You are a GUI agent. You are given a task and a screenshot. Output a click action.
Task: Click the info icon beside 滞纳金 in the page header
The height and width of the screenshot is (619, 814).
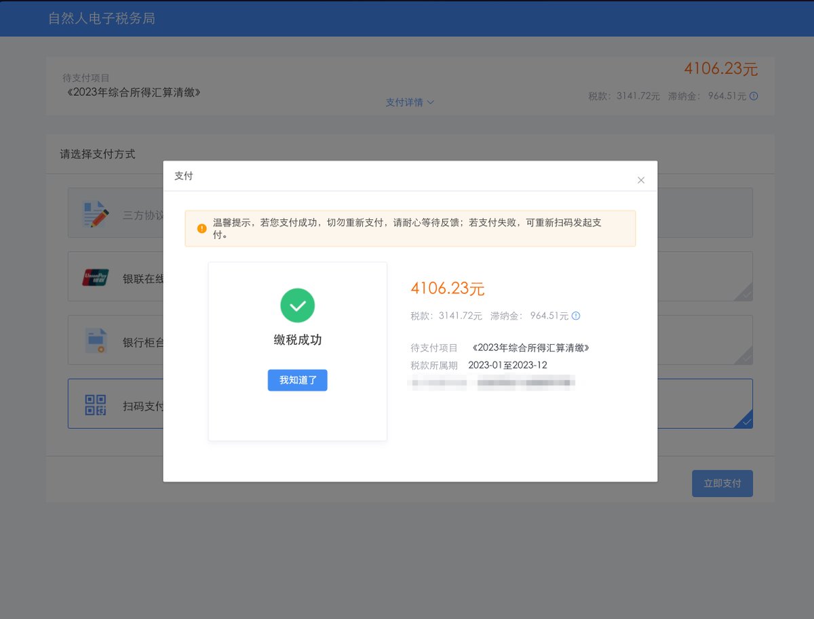tap(754, 96)
